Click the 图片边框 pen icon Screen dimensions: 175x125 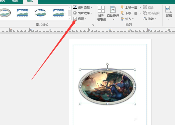[x=75, y=7]
